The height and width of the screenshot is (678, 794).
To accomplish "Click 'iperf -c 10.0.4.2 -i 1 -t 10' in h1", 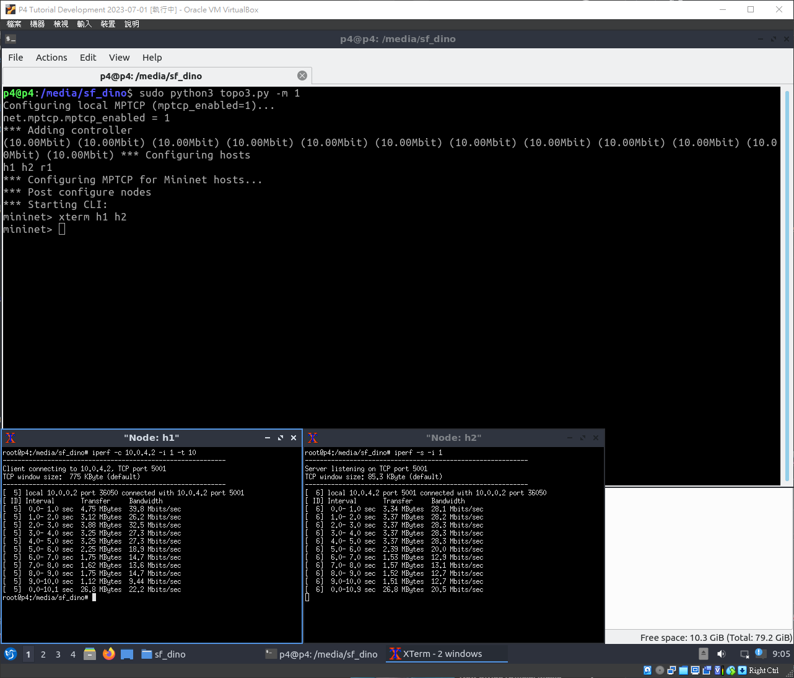I will point(144,453).
